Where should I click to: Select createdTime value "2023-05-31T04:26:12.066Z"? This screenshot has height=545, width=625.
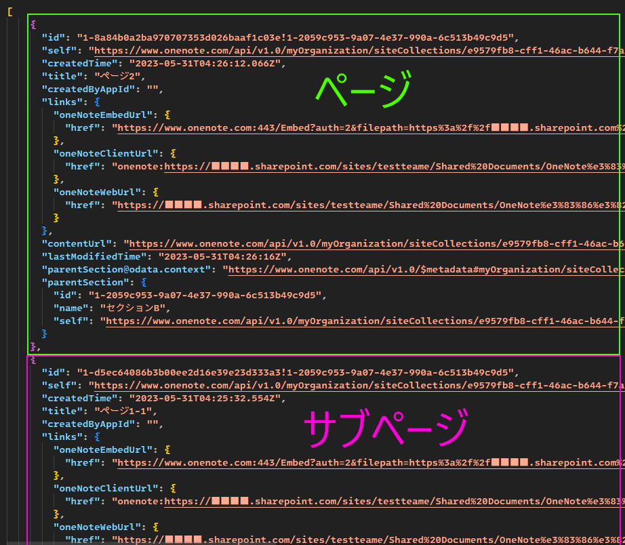[x=205, y=64]
